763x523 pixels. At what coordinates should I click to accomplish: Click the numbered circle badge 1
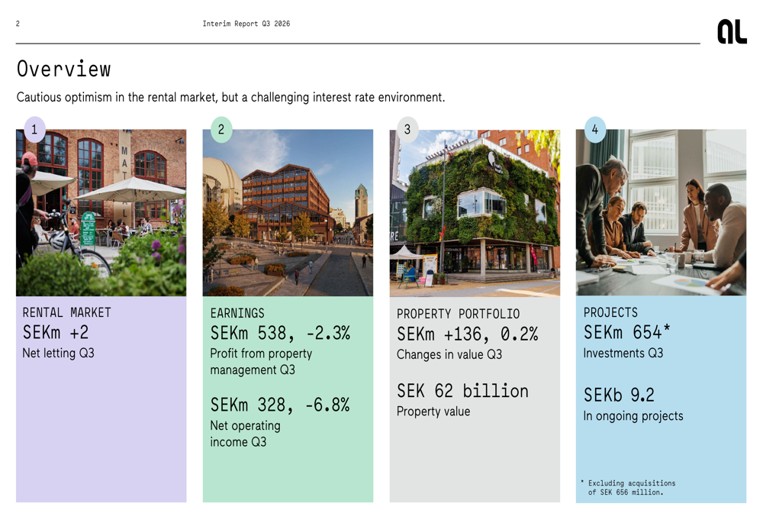pyautogui.click(x=34, y=130)
